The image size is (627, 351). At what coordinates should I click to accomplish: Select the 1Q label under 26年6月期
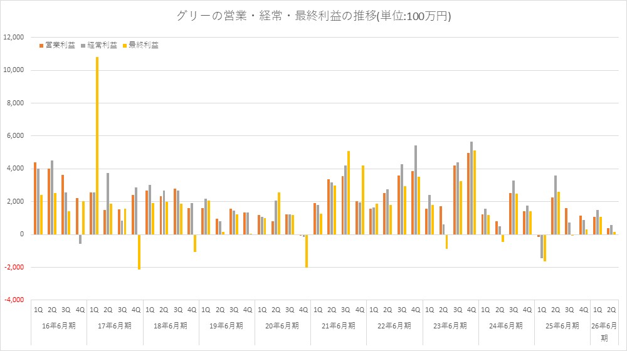tap(598, 310)
